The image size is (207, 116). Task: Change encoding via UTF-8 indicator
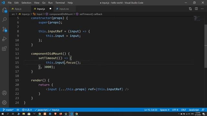tap(175, 110)
